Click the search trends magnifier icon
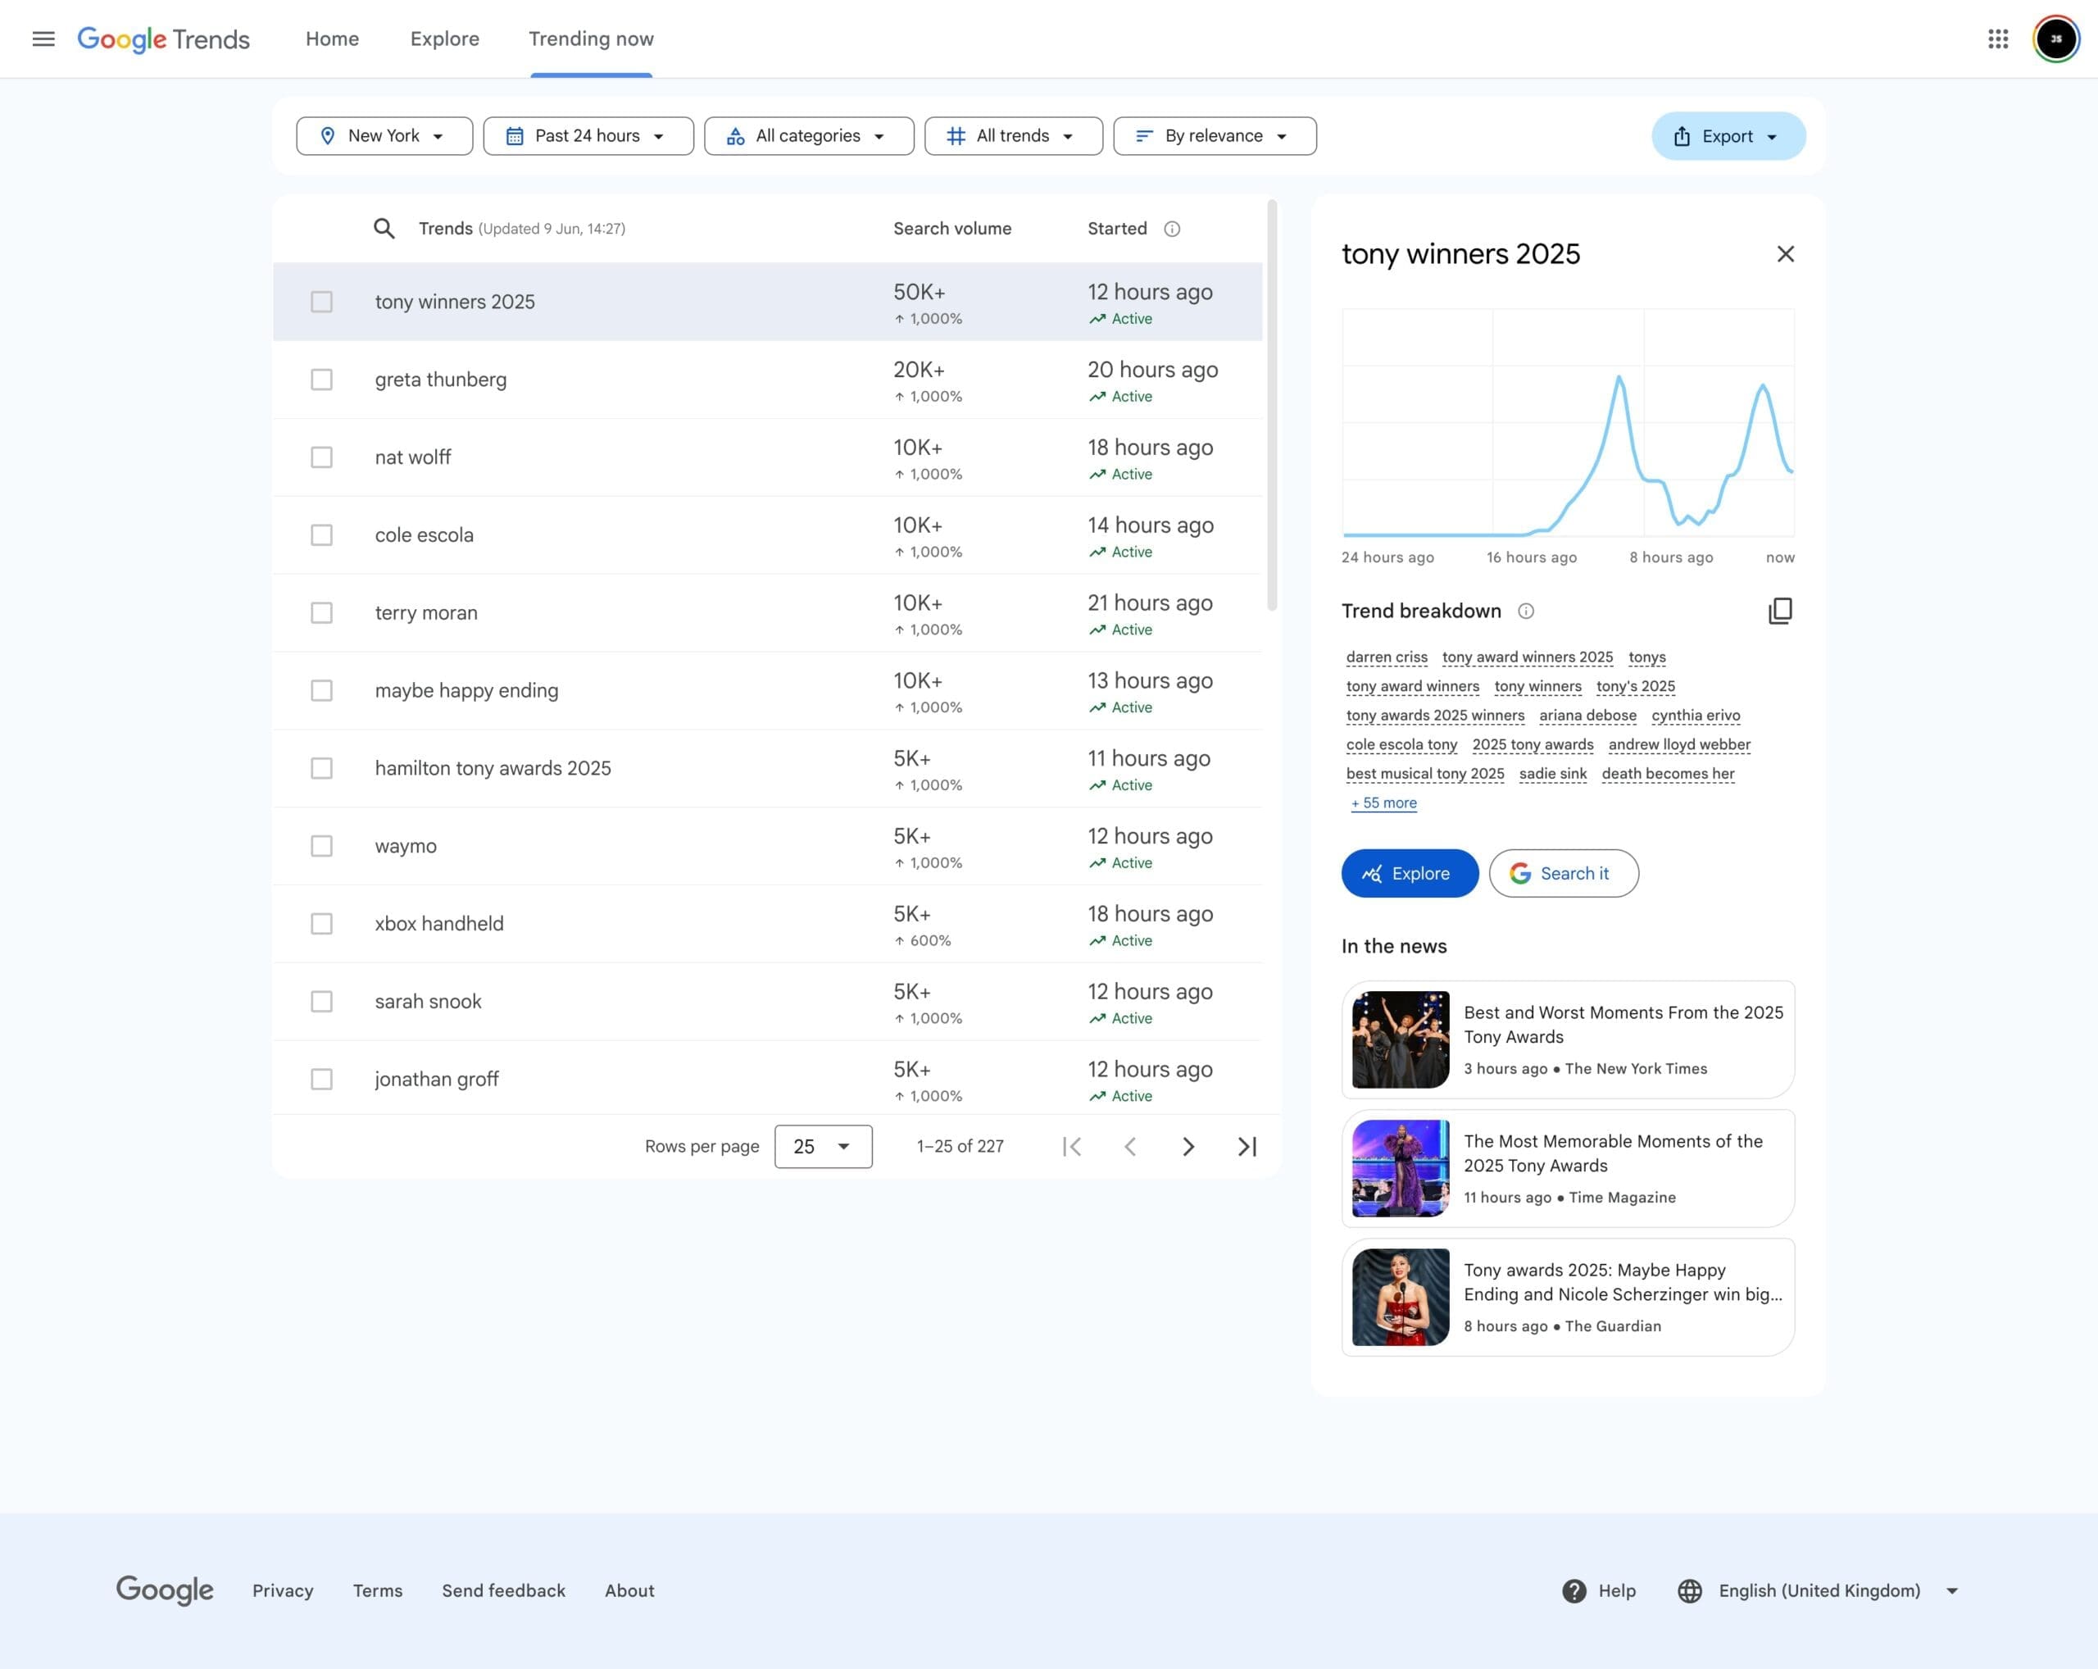Image resolution: width=2098 pixels, height=1669 pixels. pos(384,229)
